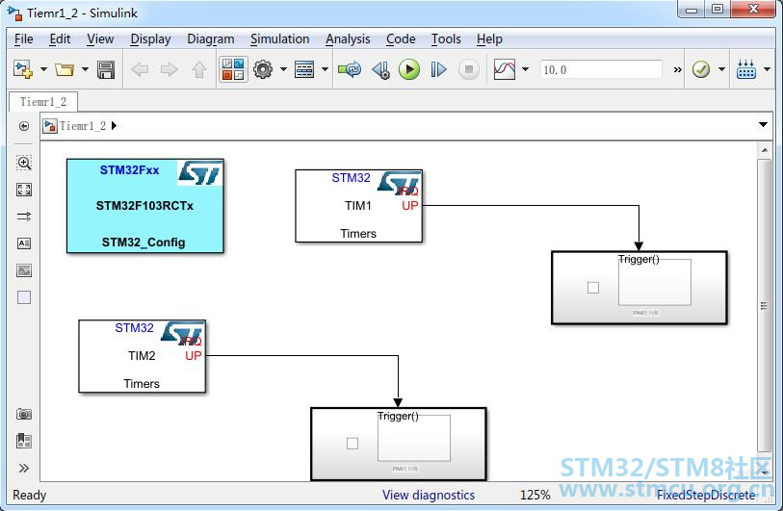Expand the Data Inspector dropdown arrow
The height and width of the screenshot is (511, 783).
(525, 69)
